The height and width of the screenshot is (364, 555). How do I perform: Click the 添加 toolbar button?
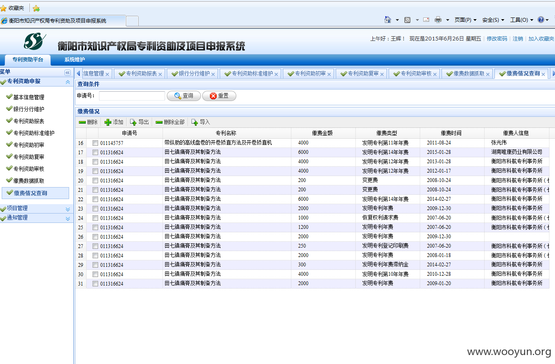[x=114, y=122]
